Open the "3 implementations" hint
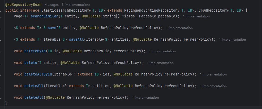This screenshot has height=109, width=262. (x=76, y=5)
